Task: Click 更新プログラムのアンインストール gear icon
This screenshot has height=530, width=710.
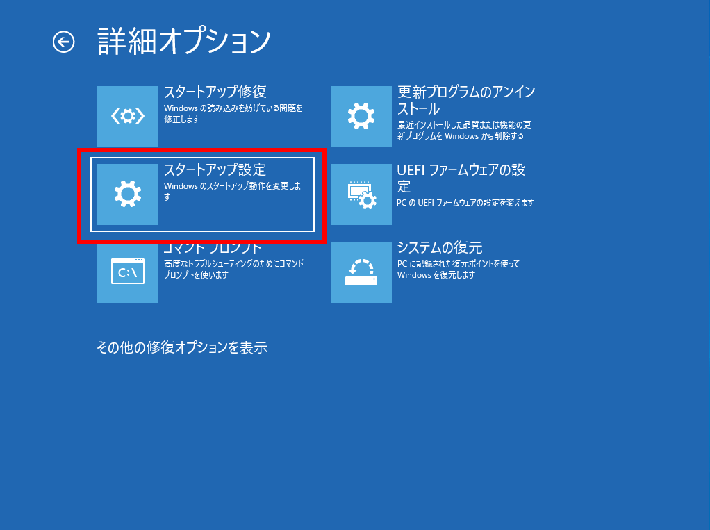Action: pos(361,116)
